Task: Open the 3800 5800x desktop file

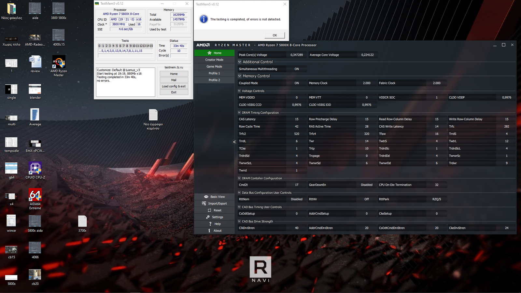Action: [59, 11]
